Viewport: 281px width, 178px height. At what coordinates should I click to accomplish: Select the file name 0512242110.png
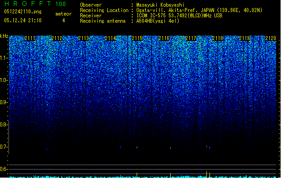(23, 12)
